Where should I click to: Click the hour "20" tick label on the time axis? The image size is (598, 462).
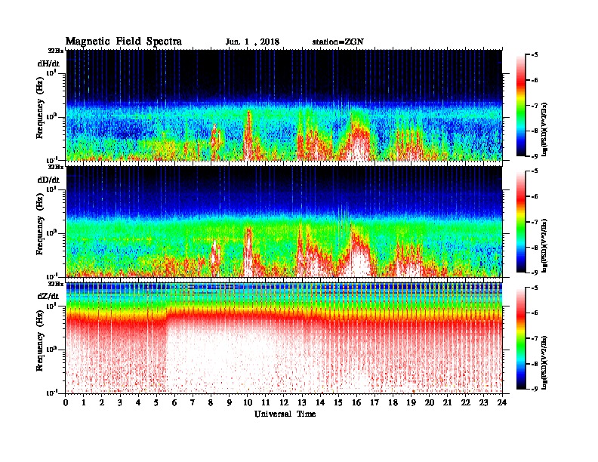pyautogui.click(x=430, y=402)
